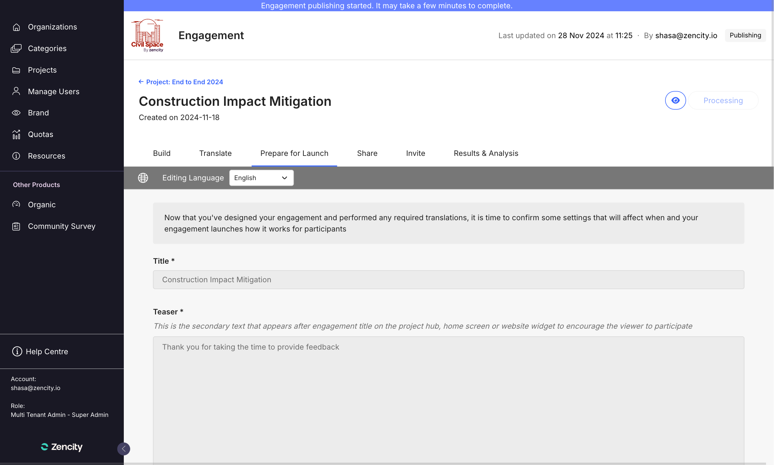Click the Civil Space logo

point(147,35)
